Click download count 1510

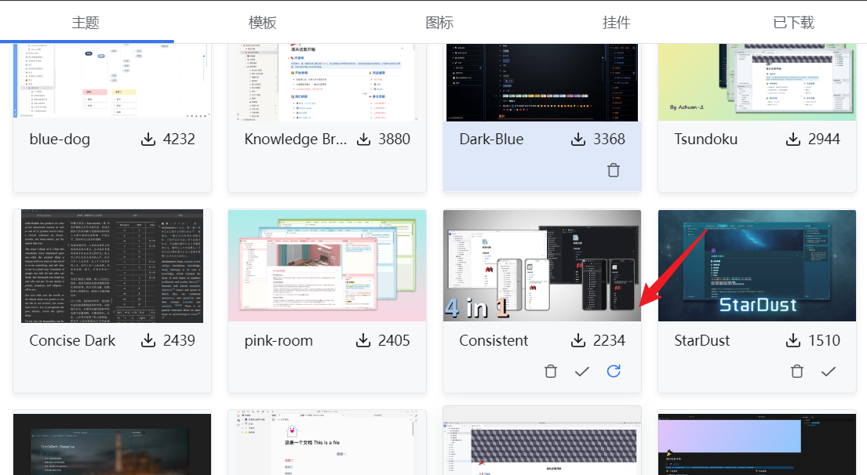pyautogui.click(x=824, y=340)
